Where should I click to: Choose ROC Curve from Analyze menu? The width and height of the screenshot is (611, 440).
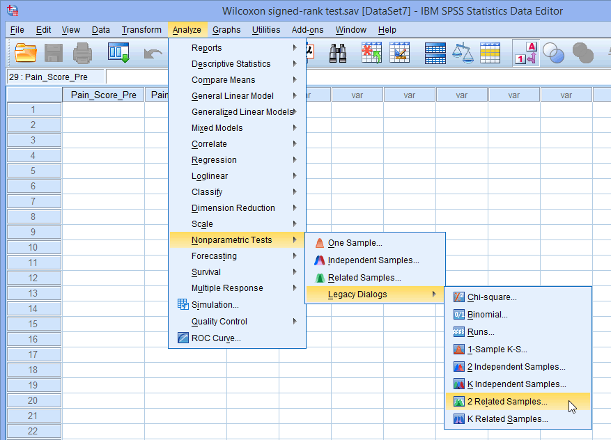(x=216, y=338)
